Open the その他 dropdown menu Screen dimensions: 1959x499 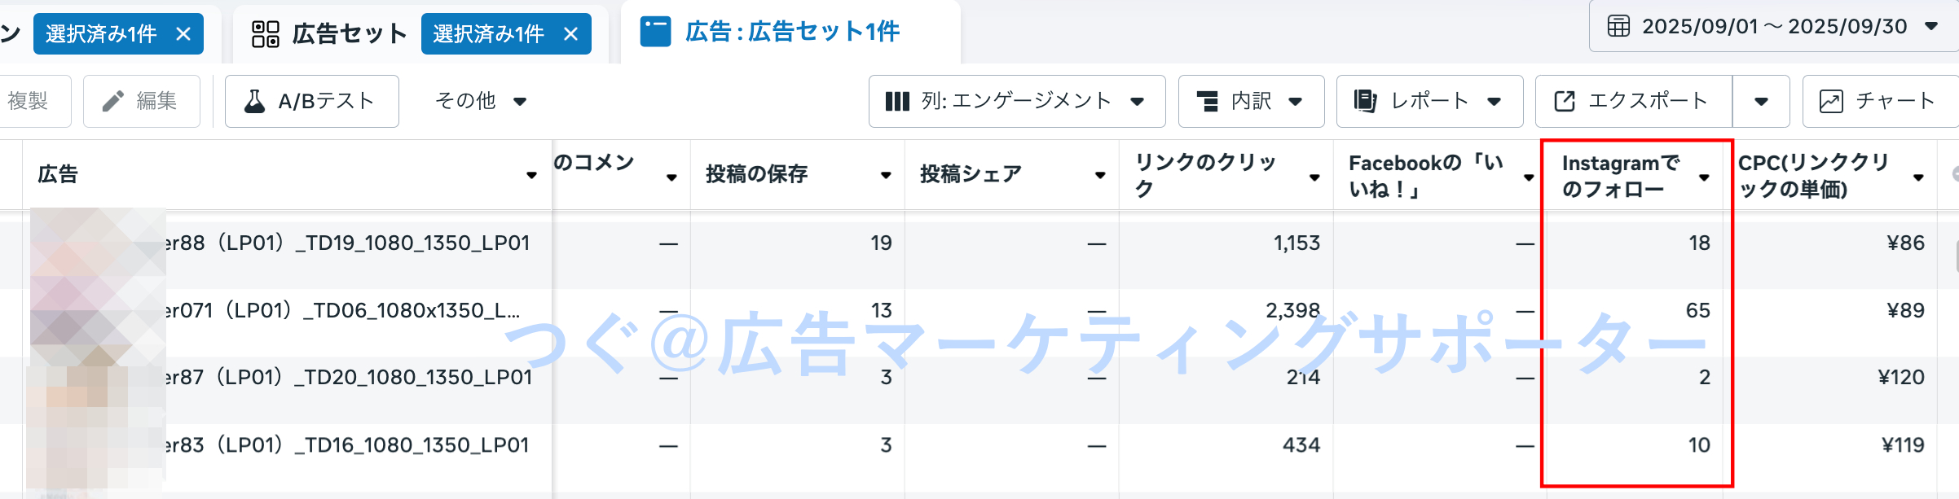pos(481,101)
